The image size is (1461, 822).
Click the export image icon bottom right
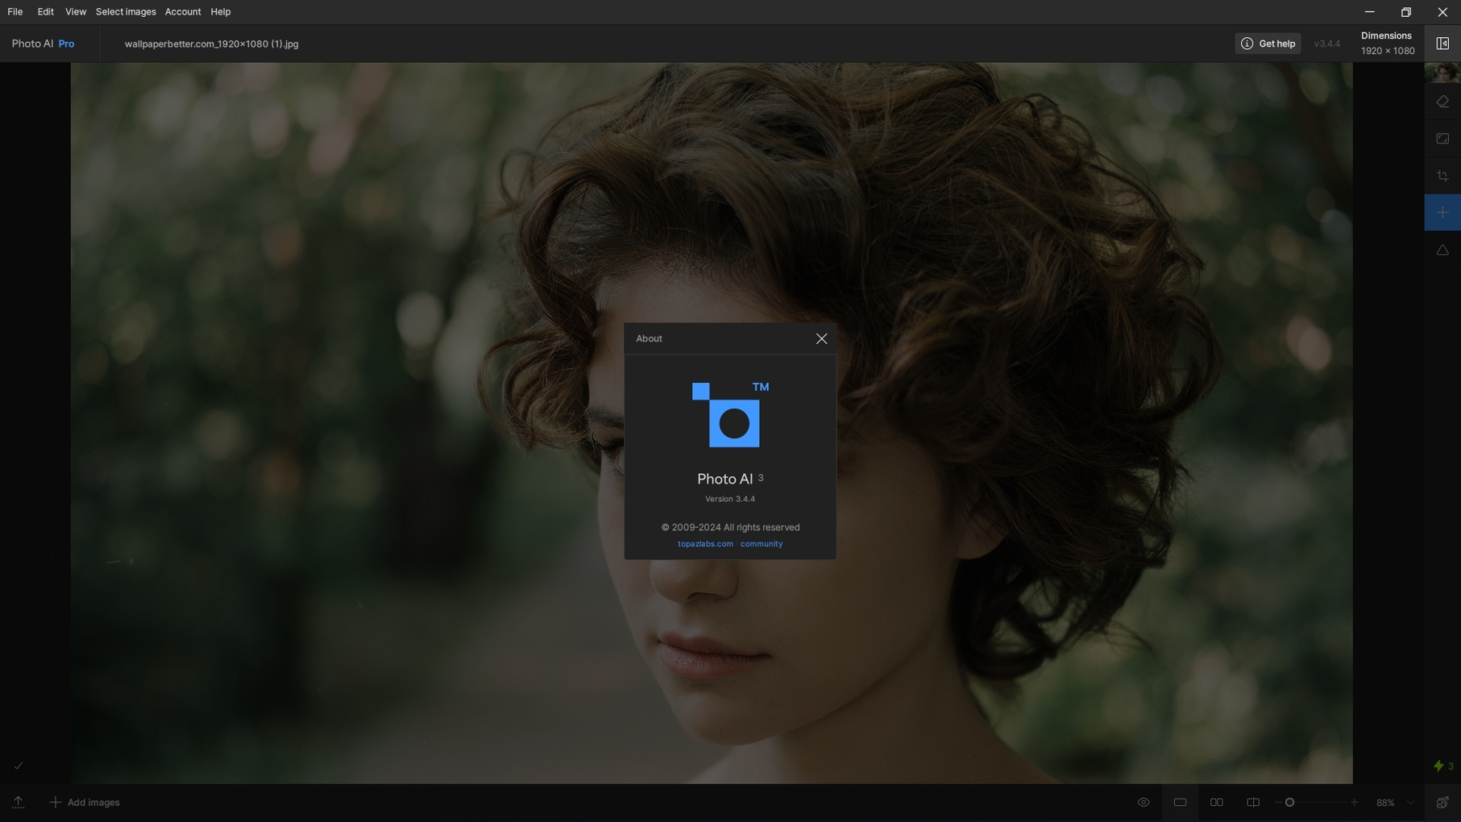coord(1442,803)
